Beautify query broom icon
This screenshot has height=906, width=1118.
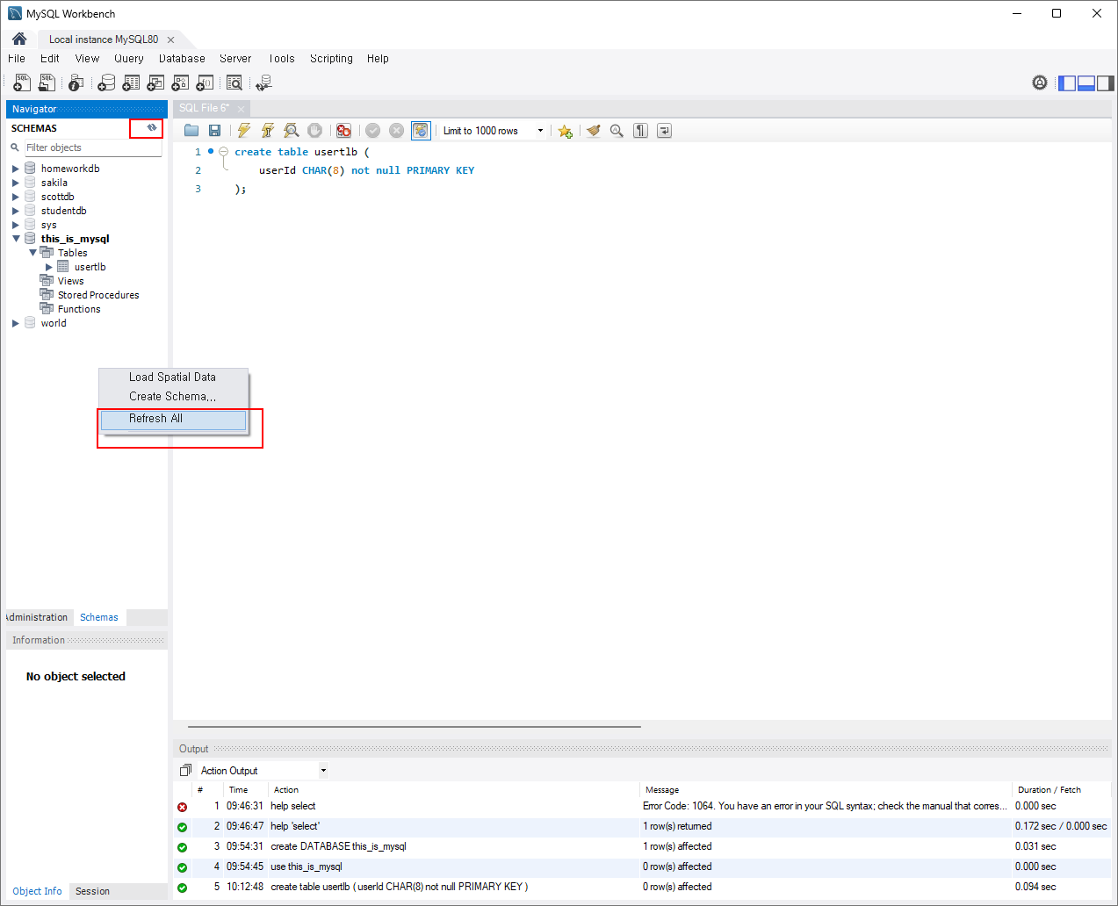coord(594,131)
